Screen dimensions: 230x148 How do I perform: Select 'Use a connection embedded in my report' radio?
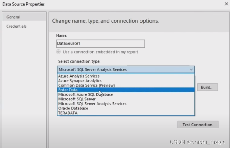point(58,52)
